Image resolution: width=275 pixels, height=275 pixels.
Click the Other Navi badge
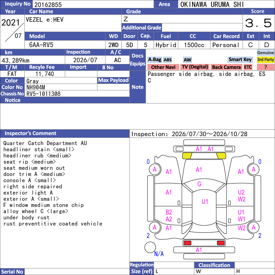click(x=163, y=67)
